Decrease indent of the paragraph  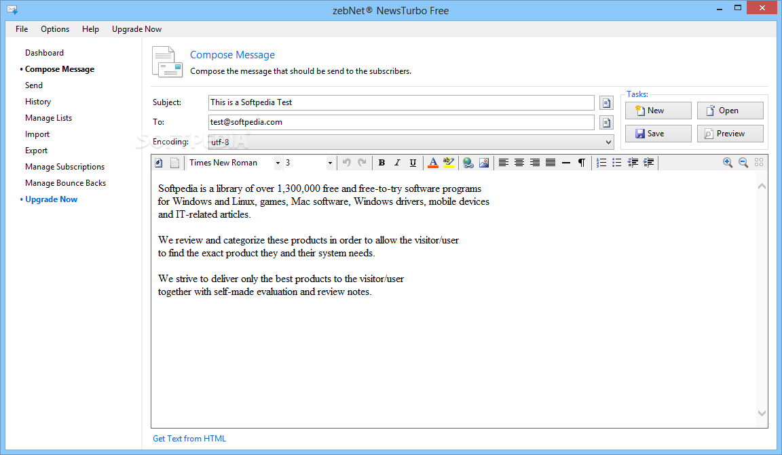click(x=633, y=163)
